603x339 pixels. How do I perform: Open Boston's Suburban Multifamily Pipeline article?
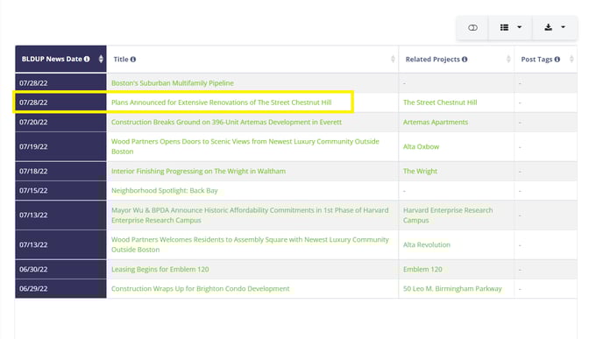pyautogui.click(x=173, y=83)
